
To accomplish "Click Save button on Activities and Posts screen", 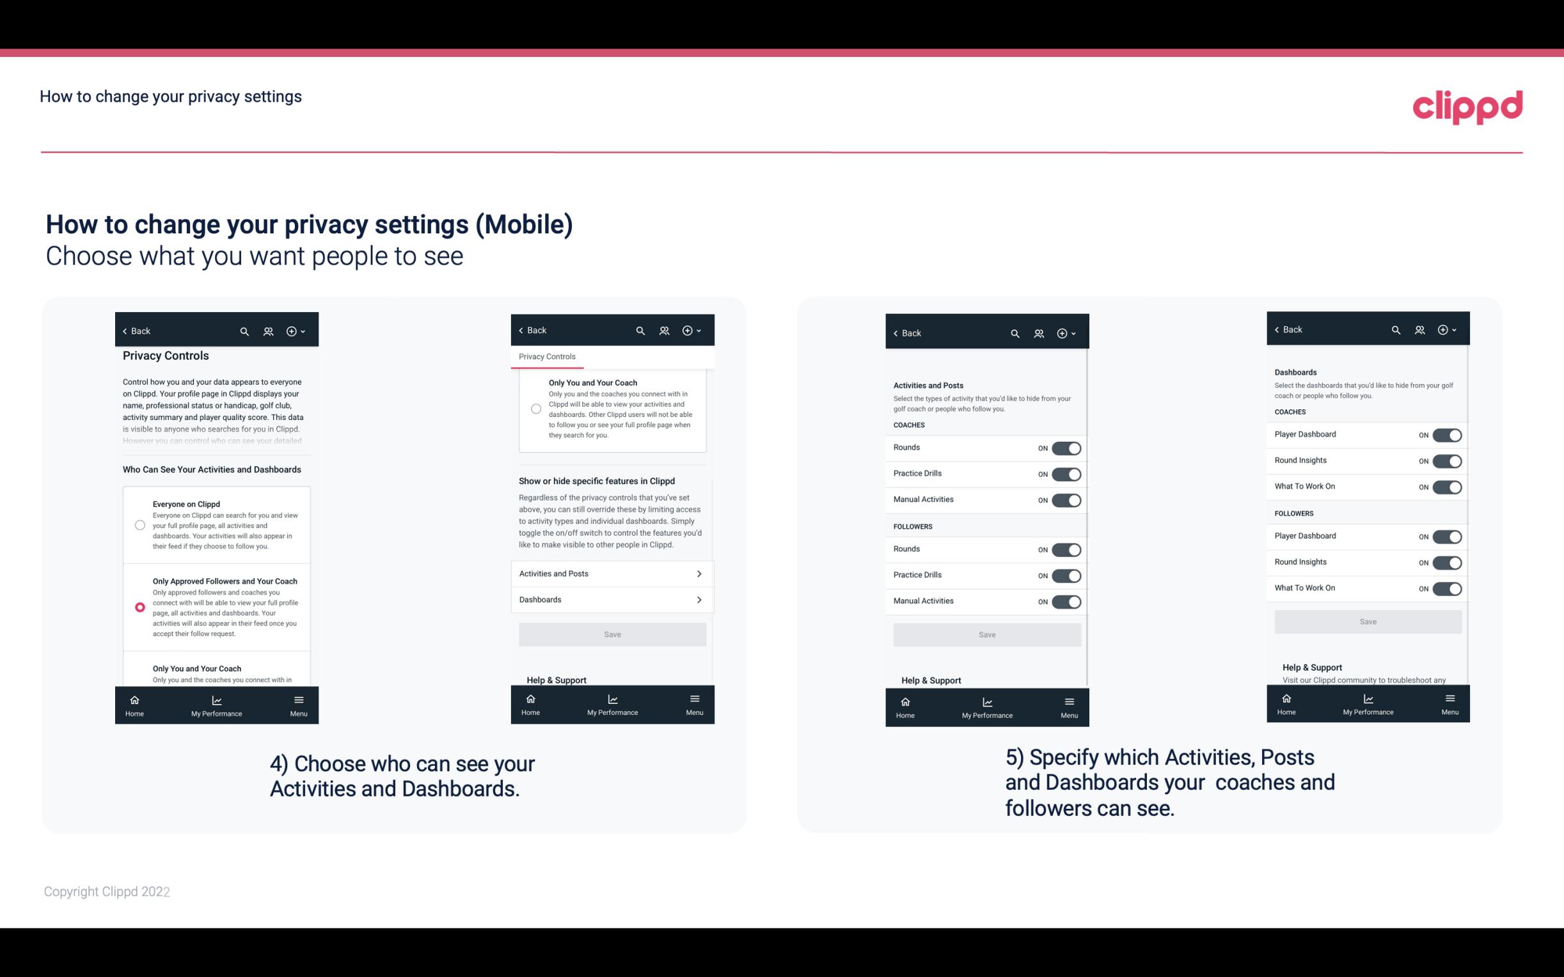I will pos(986,634).
